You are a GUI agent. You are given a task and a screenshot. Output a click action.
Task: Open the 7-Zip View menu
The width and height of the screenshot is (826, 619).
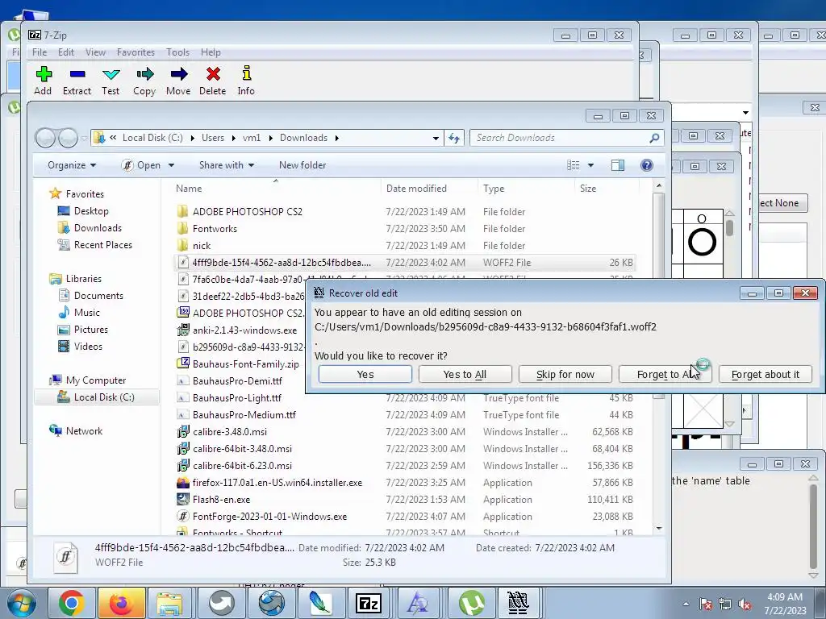(x=95, y=52)
